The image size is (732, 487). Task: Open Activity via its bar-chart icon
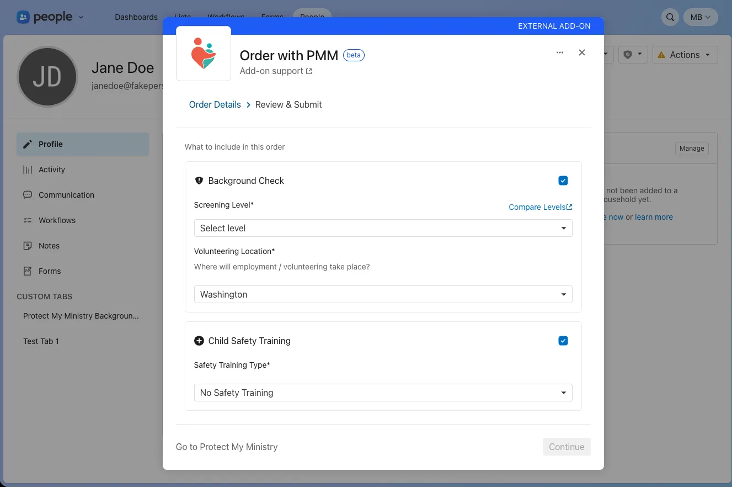(x=27, y=170)
